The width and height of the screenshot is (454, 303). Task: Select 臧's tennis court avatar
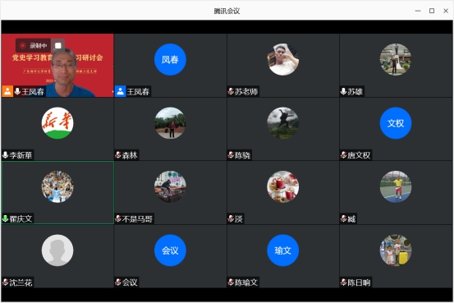point(396,187)
